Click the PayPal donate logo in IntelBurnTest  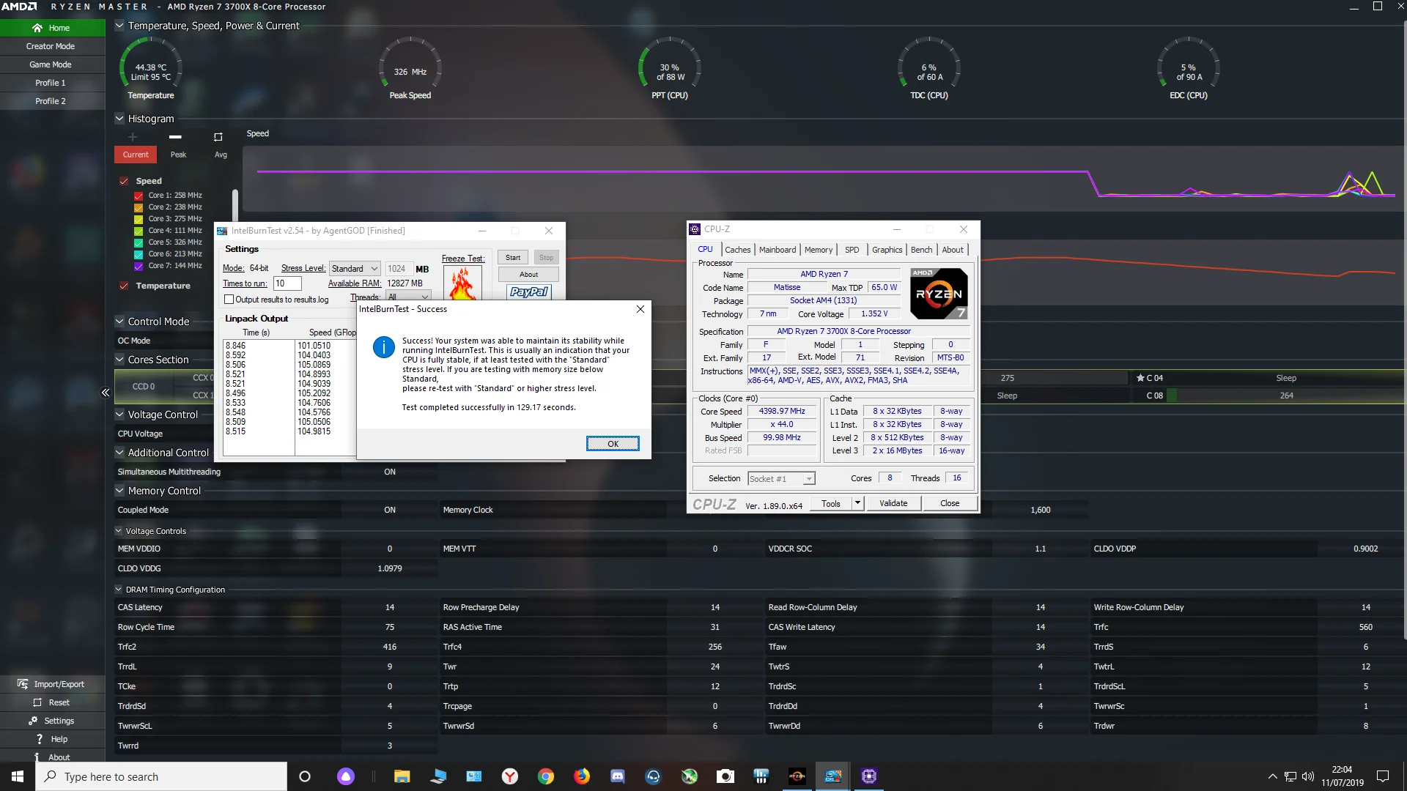pos(528,291)
